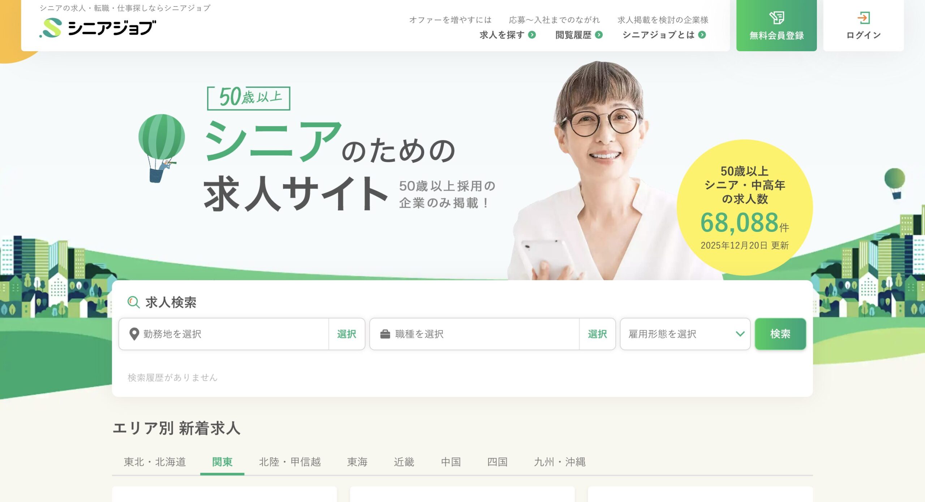Image resolution: width=925 pixels, height=502 pixels.
Task: Open 求人掲載を検討の企業様 link
Action: pos(663,20)
